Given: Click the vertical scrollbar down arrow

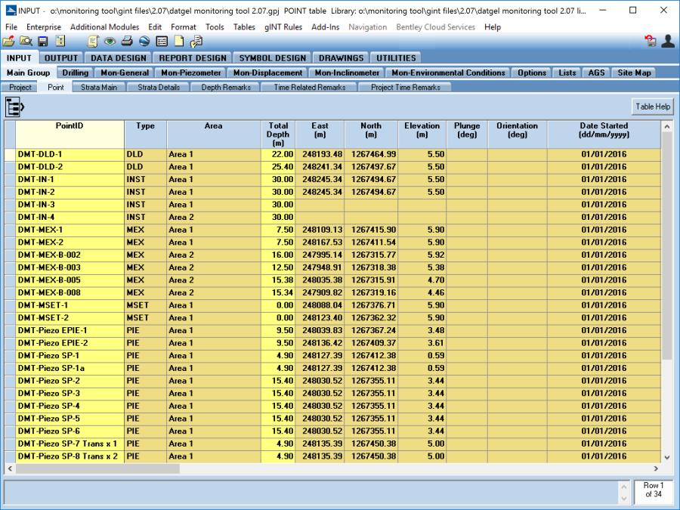Looking at the screenshot, I should (x=666, y=457).
